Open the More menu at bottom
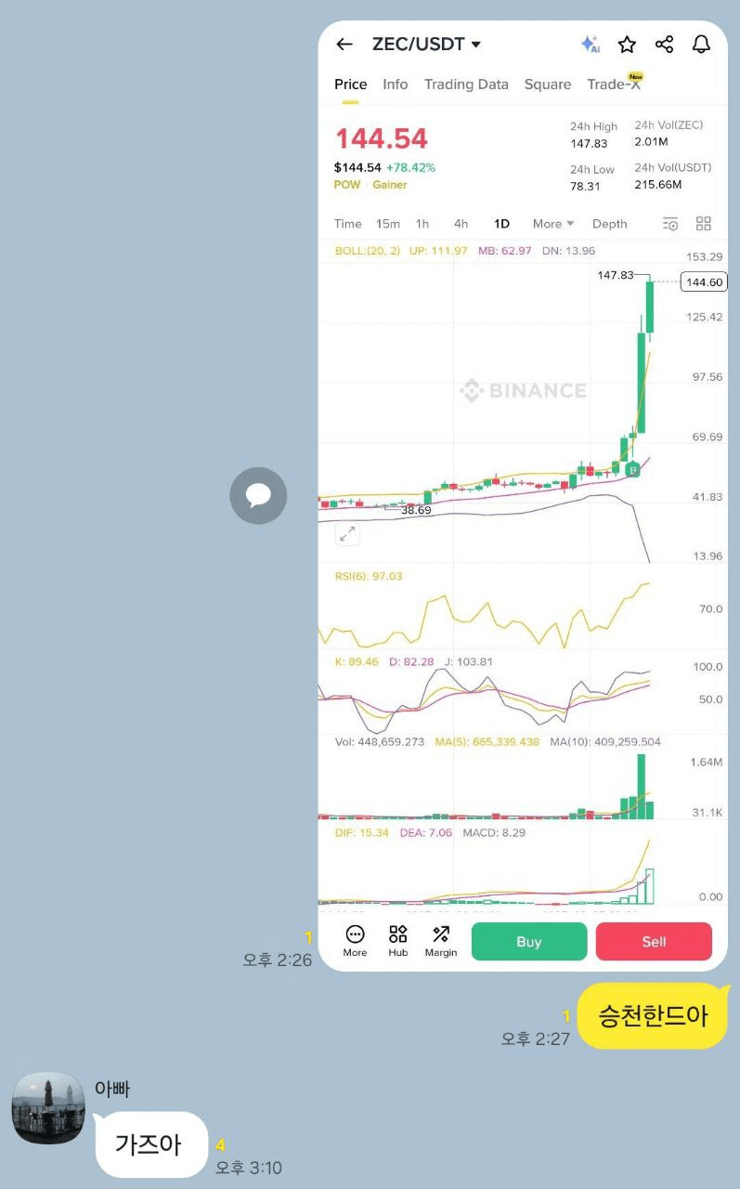 click(x=355, y=940)
